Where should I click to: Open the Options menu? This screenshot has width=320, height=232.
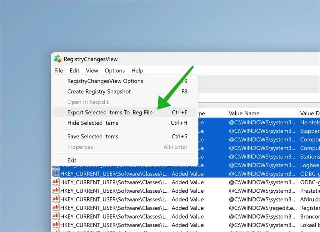tap(114, 70)
